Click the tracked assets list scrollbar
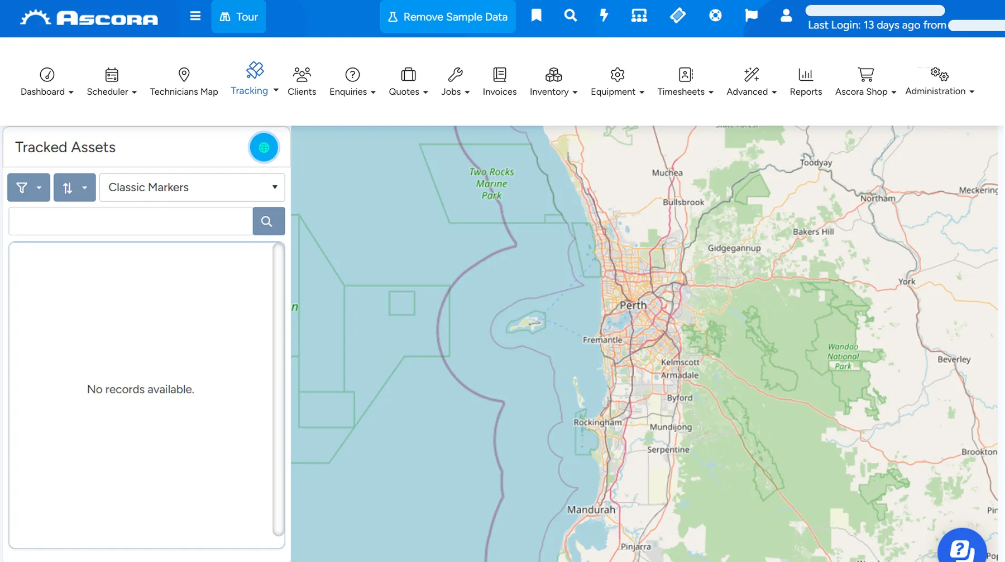 click(278, 389)
